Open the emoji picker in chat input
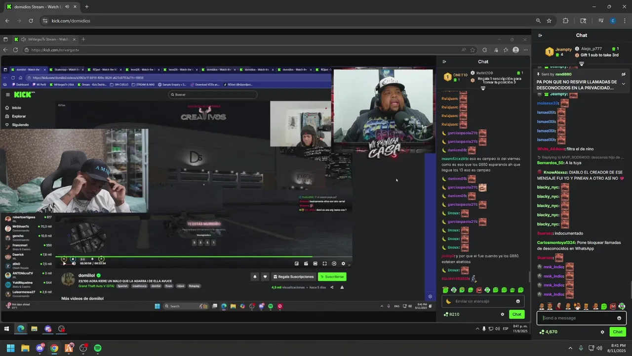632x356 pixels. tap(619, 318)
